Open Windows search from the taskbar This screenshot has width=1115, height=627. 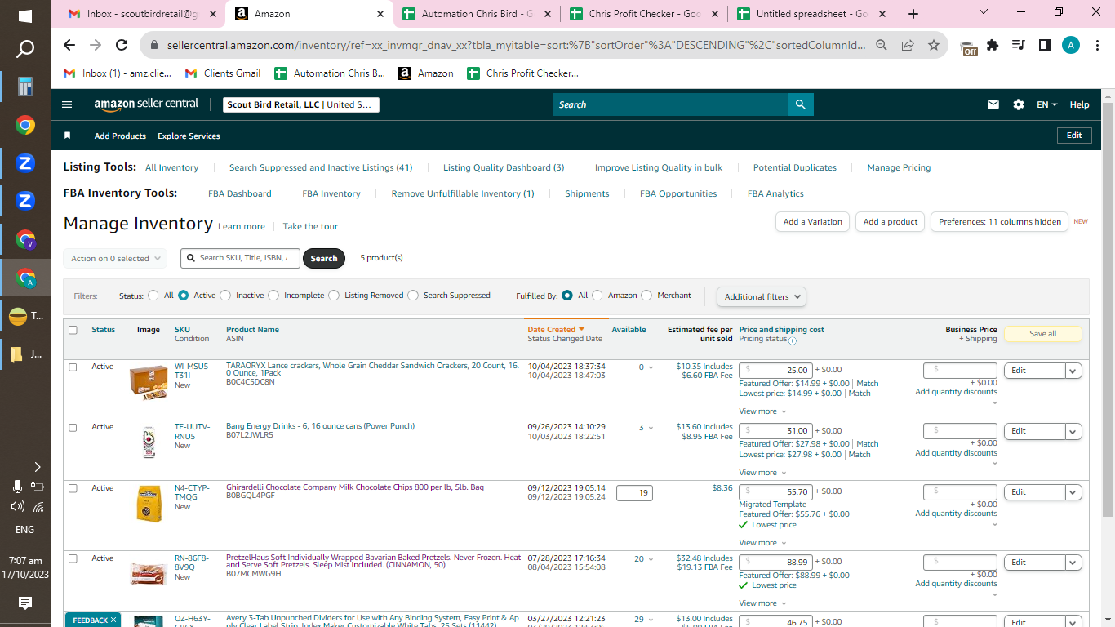(25, 49)
